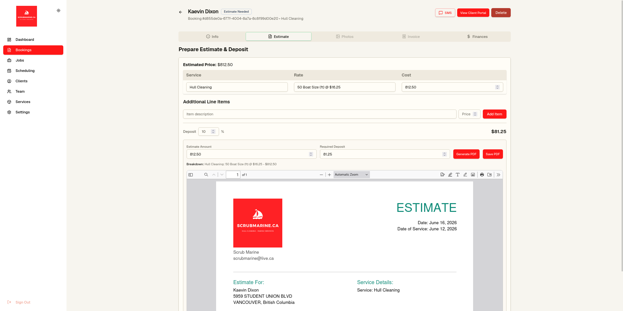Switch to the Info tab
The image size is (623, 311).
click(212, 37)
